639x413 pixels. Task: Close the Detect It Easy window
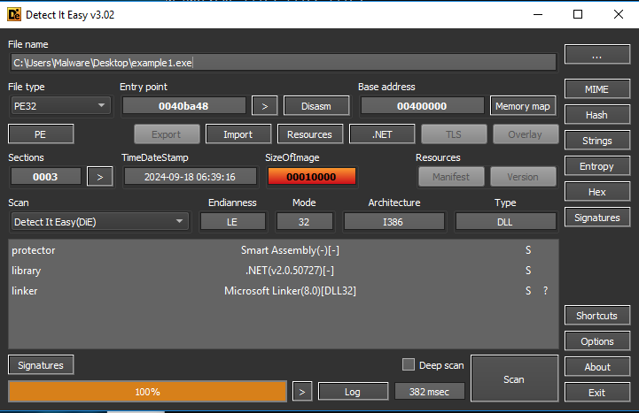click(619, 15)
